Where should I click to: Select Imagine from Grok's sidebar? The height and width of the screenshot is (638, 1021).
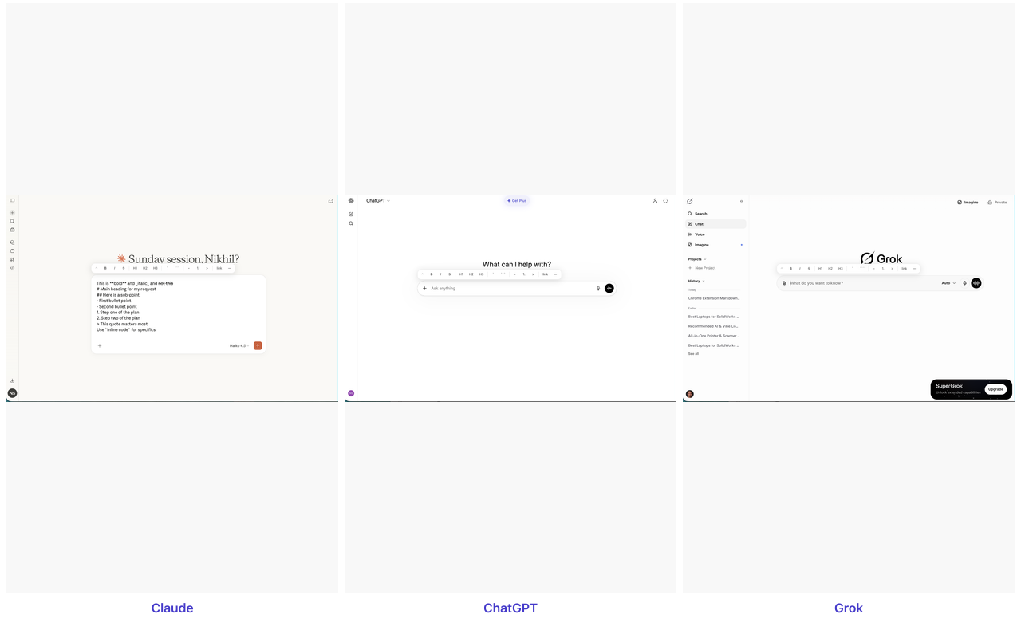700,245
